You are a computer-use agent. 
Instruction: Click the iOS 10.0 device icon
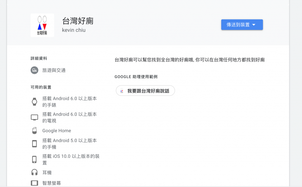pos(34,160)
